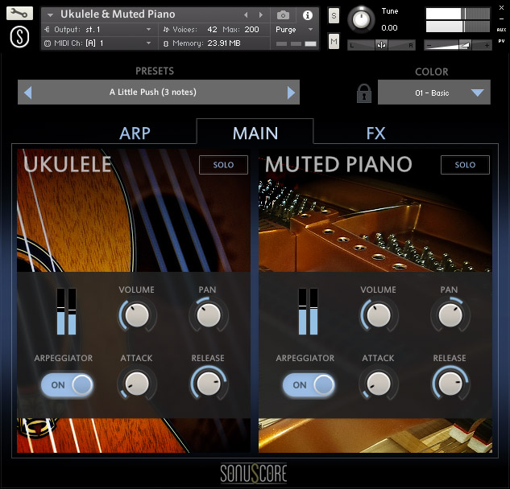Go to next preset with right arrow
Viewport: 510px width, 489px height.
(291, 92)
